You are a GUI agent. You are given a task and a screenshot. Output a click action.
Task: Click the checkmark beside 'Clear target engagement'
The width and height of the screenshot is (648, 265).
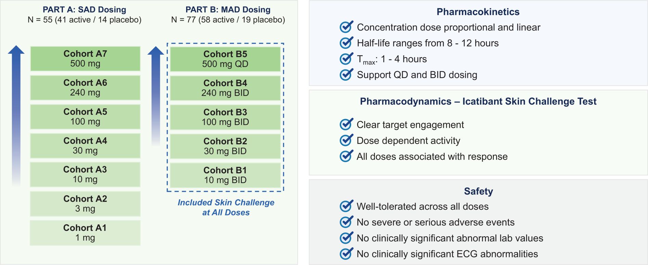[x=346, y=124]
